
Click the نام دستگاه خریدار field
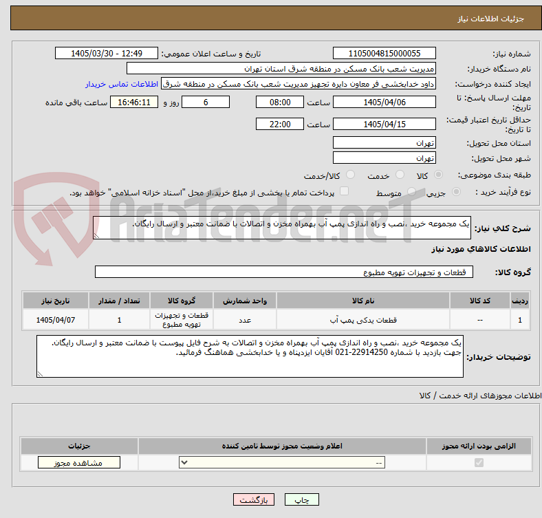281,69
